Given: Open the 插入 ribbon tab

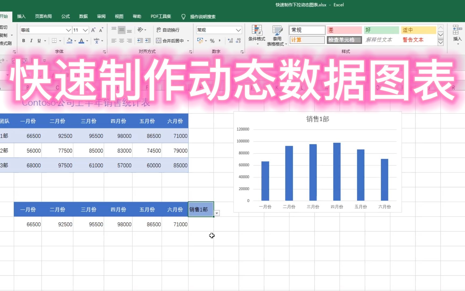Looking at the screenshot, I should pos(21,16).
